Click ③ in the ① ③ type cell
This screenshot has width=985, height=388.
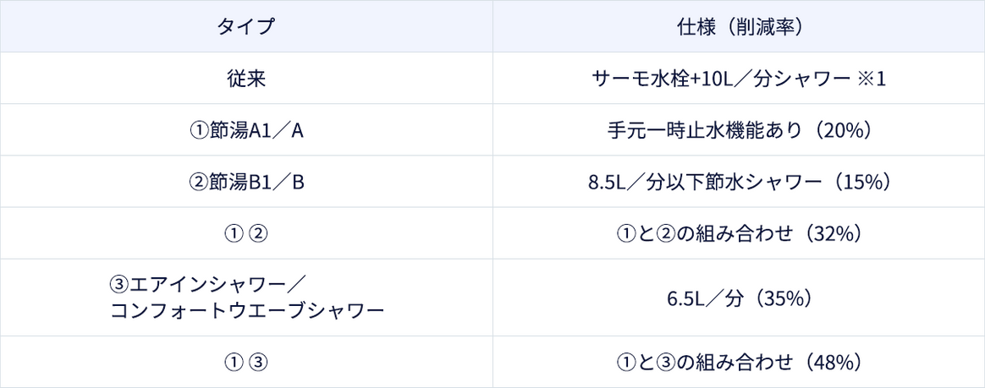259,363
